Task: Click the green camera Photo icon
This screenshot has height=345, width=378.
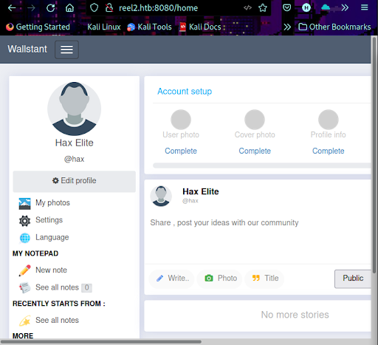Action: click(209, 279)
